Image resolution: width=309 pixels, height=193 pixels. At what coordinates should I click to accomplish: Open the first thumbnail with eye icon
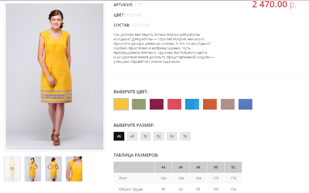(x=12, y=169)
